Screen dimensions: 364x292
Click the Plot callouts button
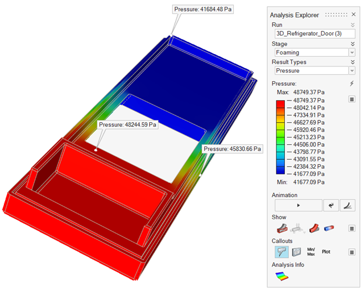(x=326, y=252)
